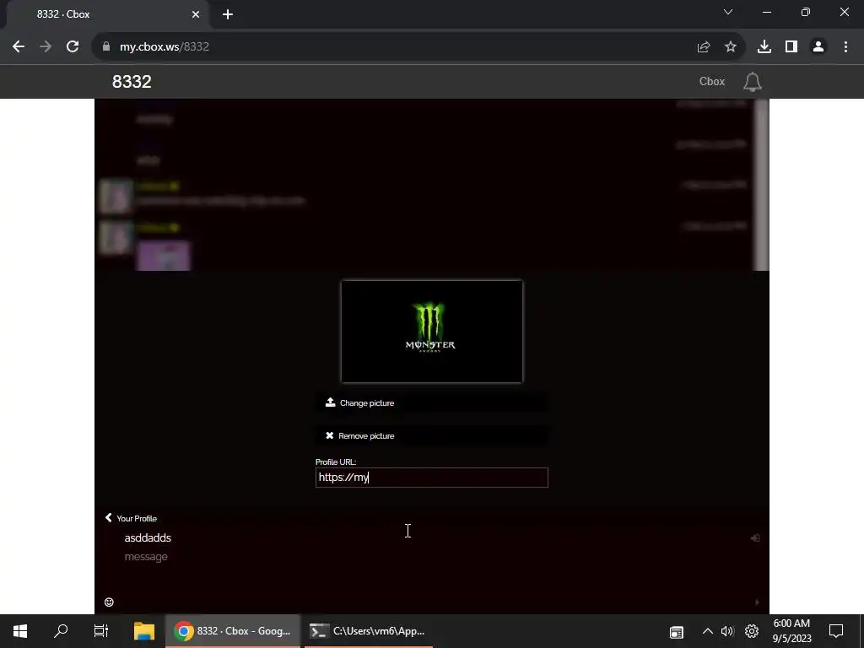Image resolution: width=864 pixels, height=648 pixels.
Task: Toggle Chrome side panel
Action: click(x=791, y=47)
